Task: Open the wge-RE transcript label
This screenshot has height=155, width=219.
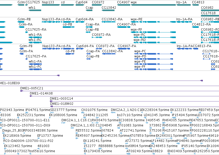Action: click(x=136, y=19)
